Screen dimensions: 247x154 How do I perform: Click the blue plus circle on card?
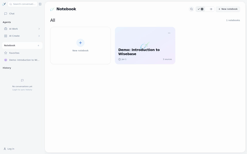tap(81, 43)
